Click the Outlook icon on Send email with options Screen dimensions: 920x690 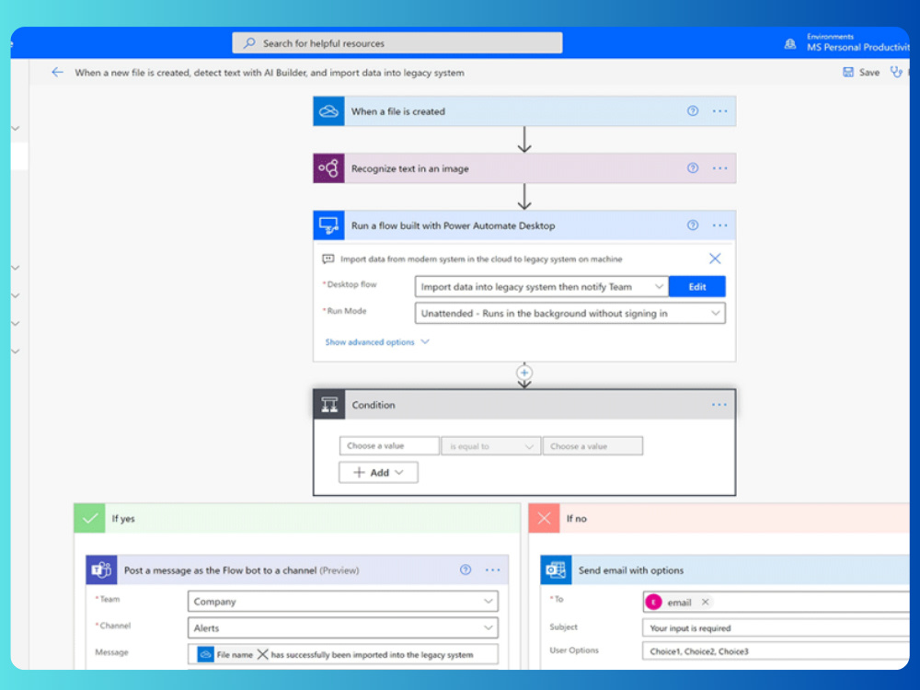point(556,569)
